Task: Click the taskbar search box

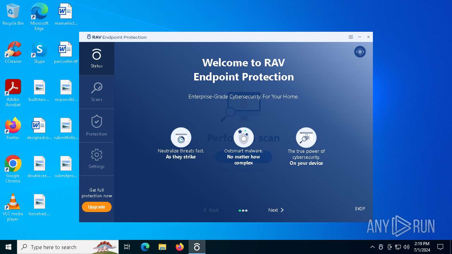Action: [x=69, y=247]
